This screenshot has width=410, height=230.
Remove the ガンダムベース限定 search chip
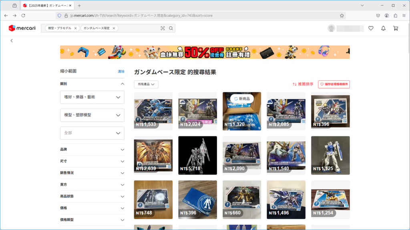[x=114, y=28]
